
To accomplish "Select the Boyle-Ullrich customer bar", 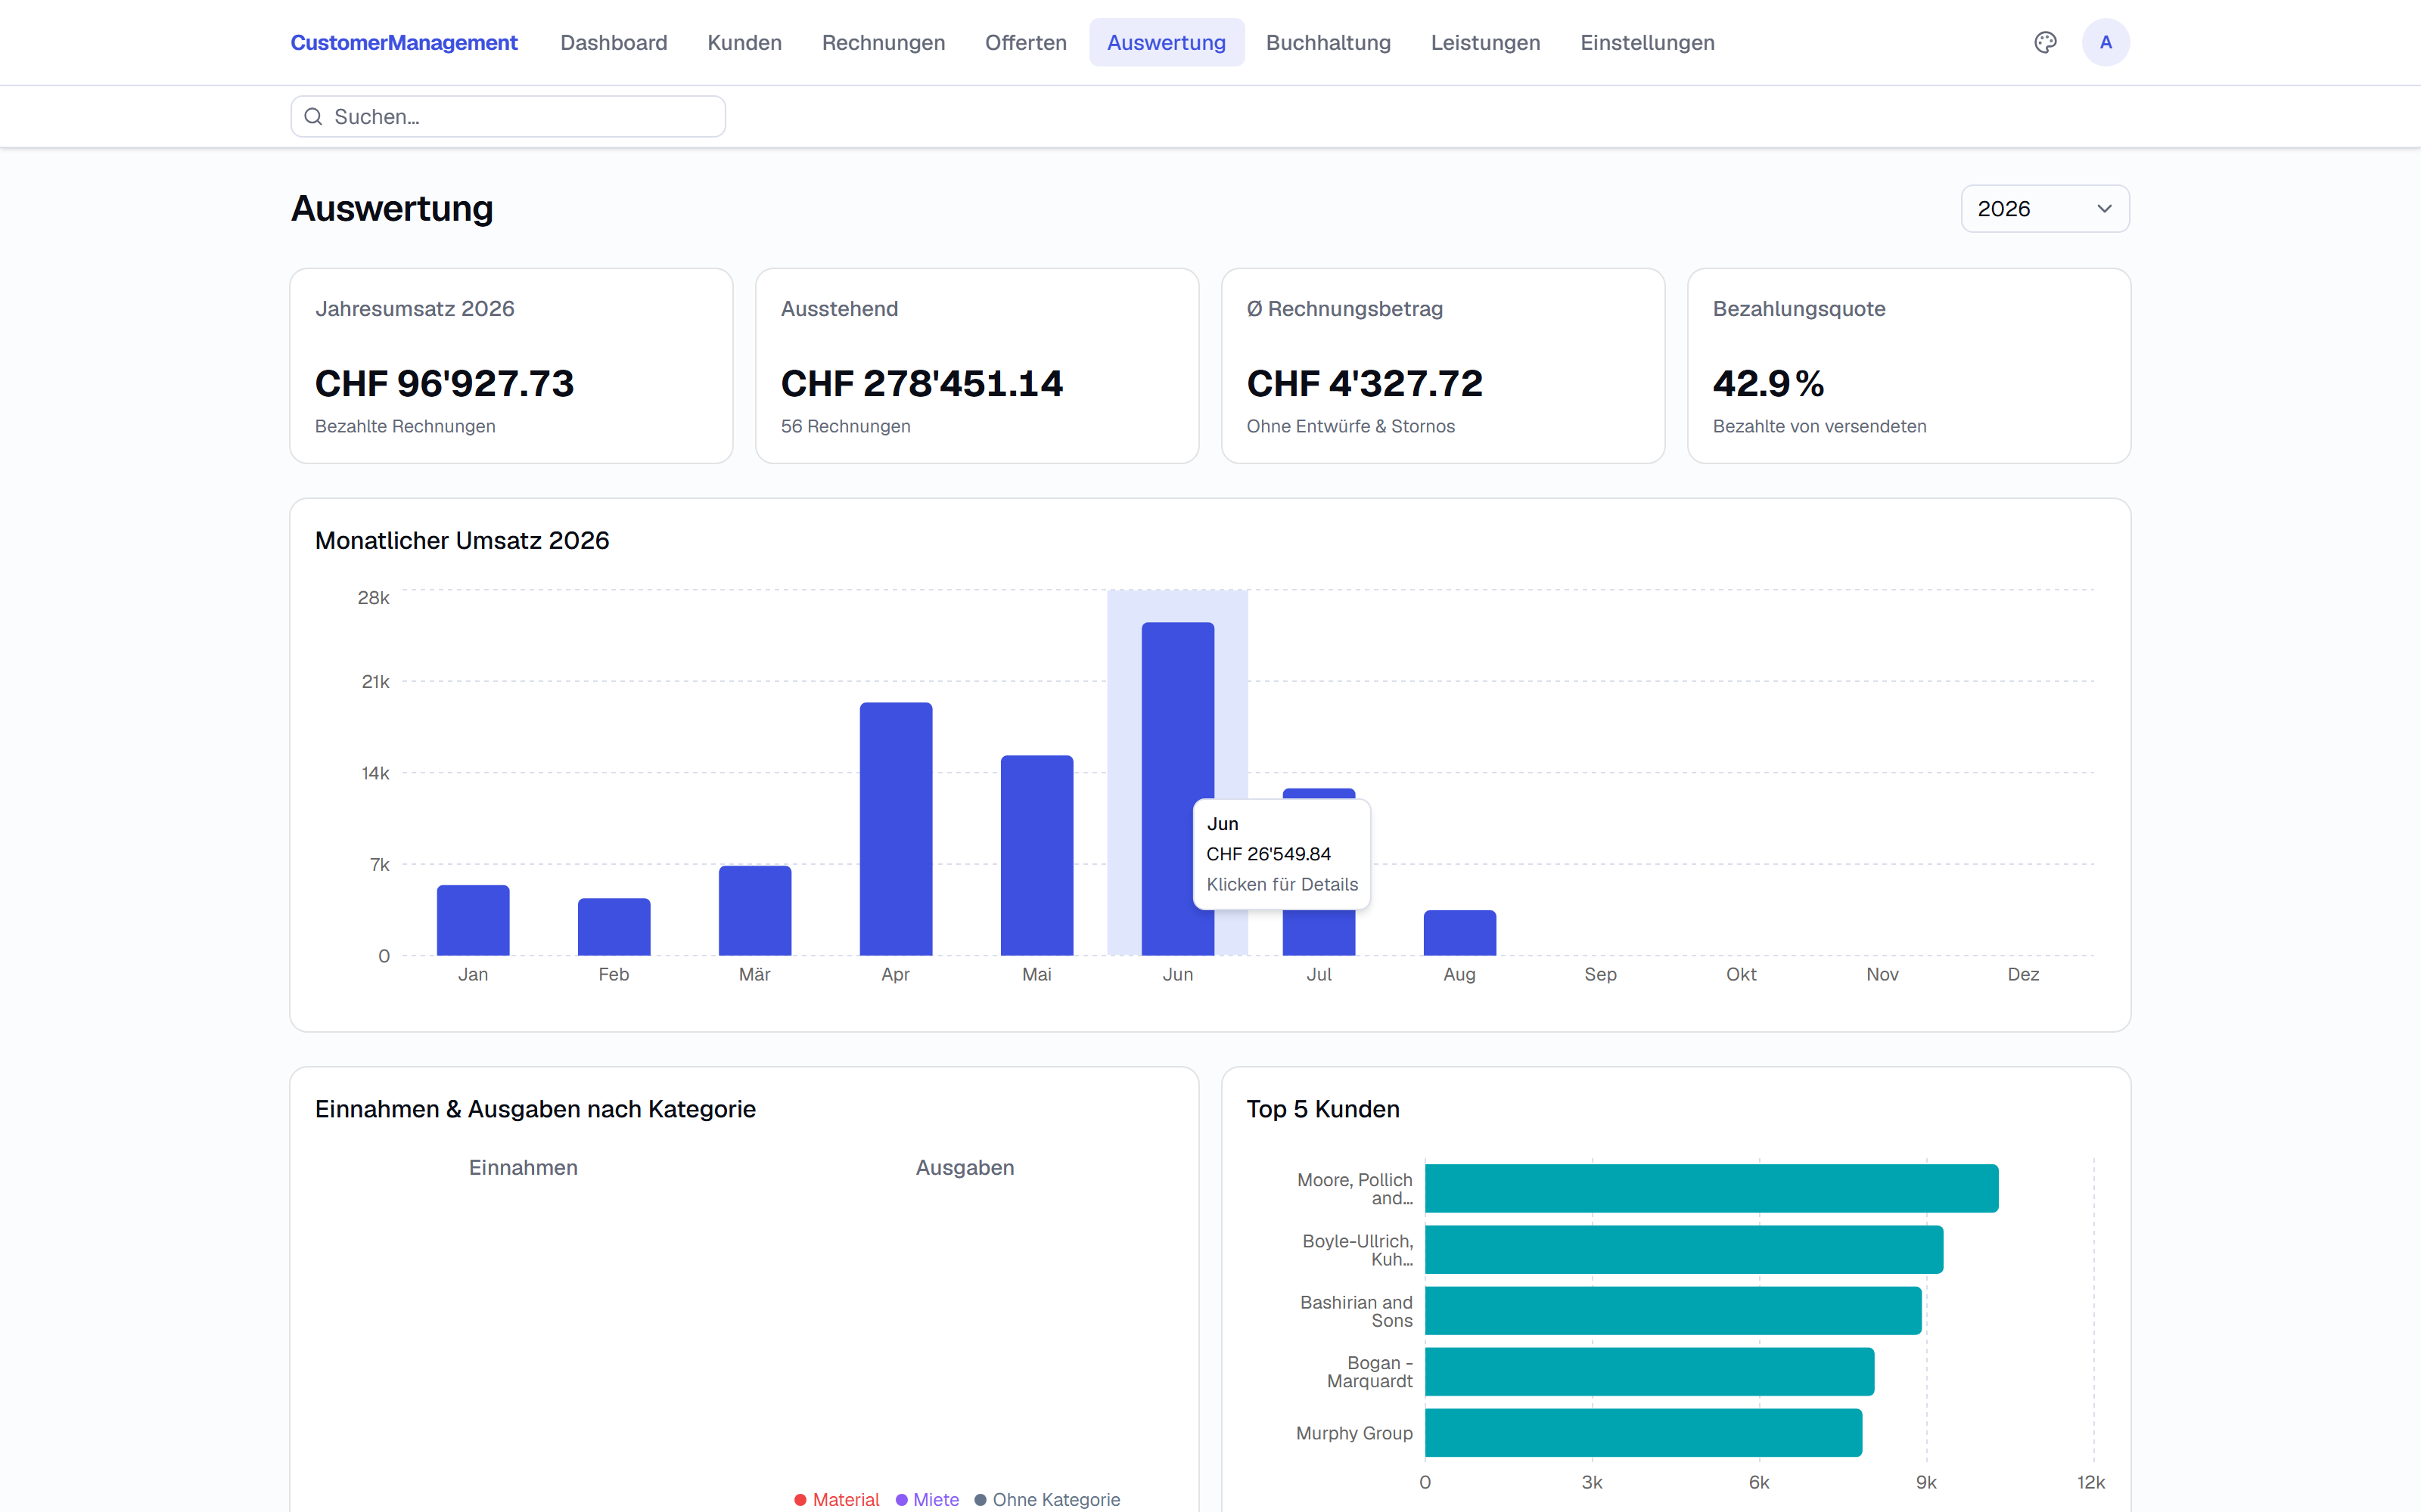I will pos(1683,1250).
